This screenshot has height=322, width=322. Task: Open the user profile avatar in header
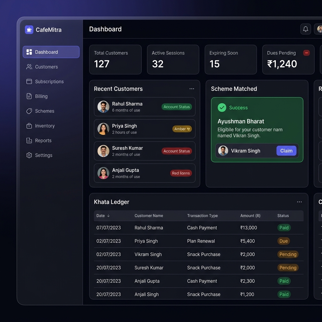pos(319,29)
